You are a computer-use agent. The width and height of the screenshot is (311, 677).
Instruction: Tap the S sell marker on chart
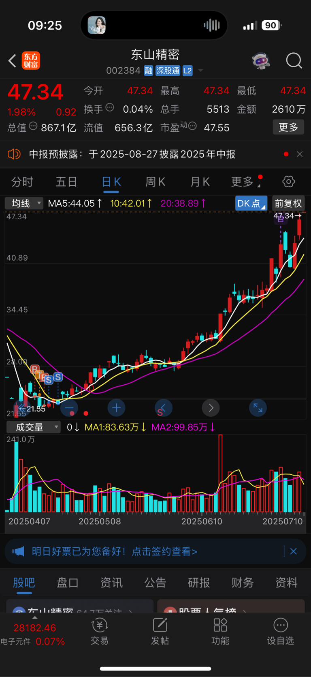coord(58,377)
